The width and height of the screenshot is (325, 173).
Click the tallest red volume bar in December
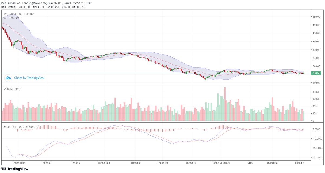pos(225,104)
